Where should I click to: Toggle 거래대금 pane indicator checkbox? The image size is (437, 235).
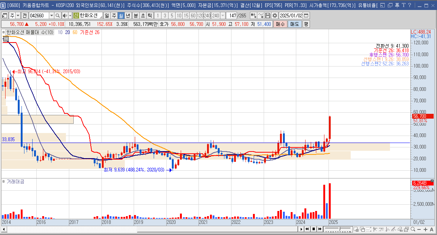[4, 181]
